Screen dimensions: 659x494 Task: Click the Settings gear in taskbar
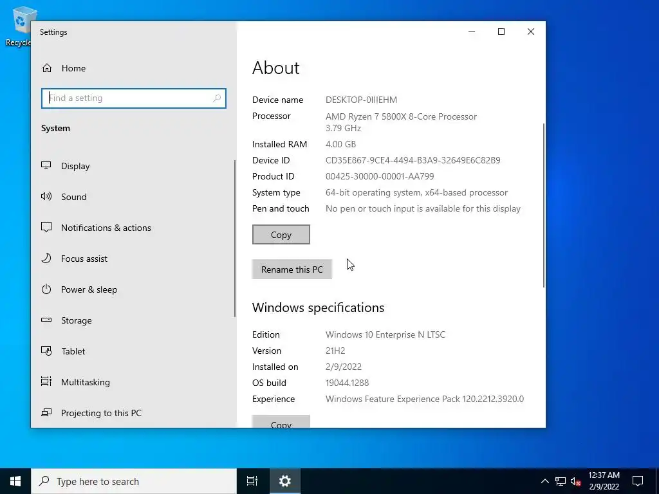pos(284,481)
